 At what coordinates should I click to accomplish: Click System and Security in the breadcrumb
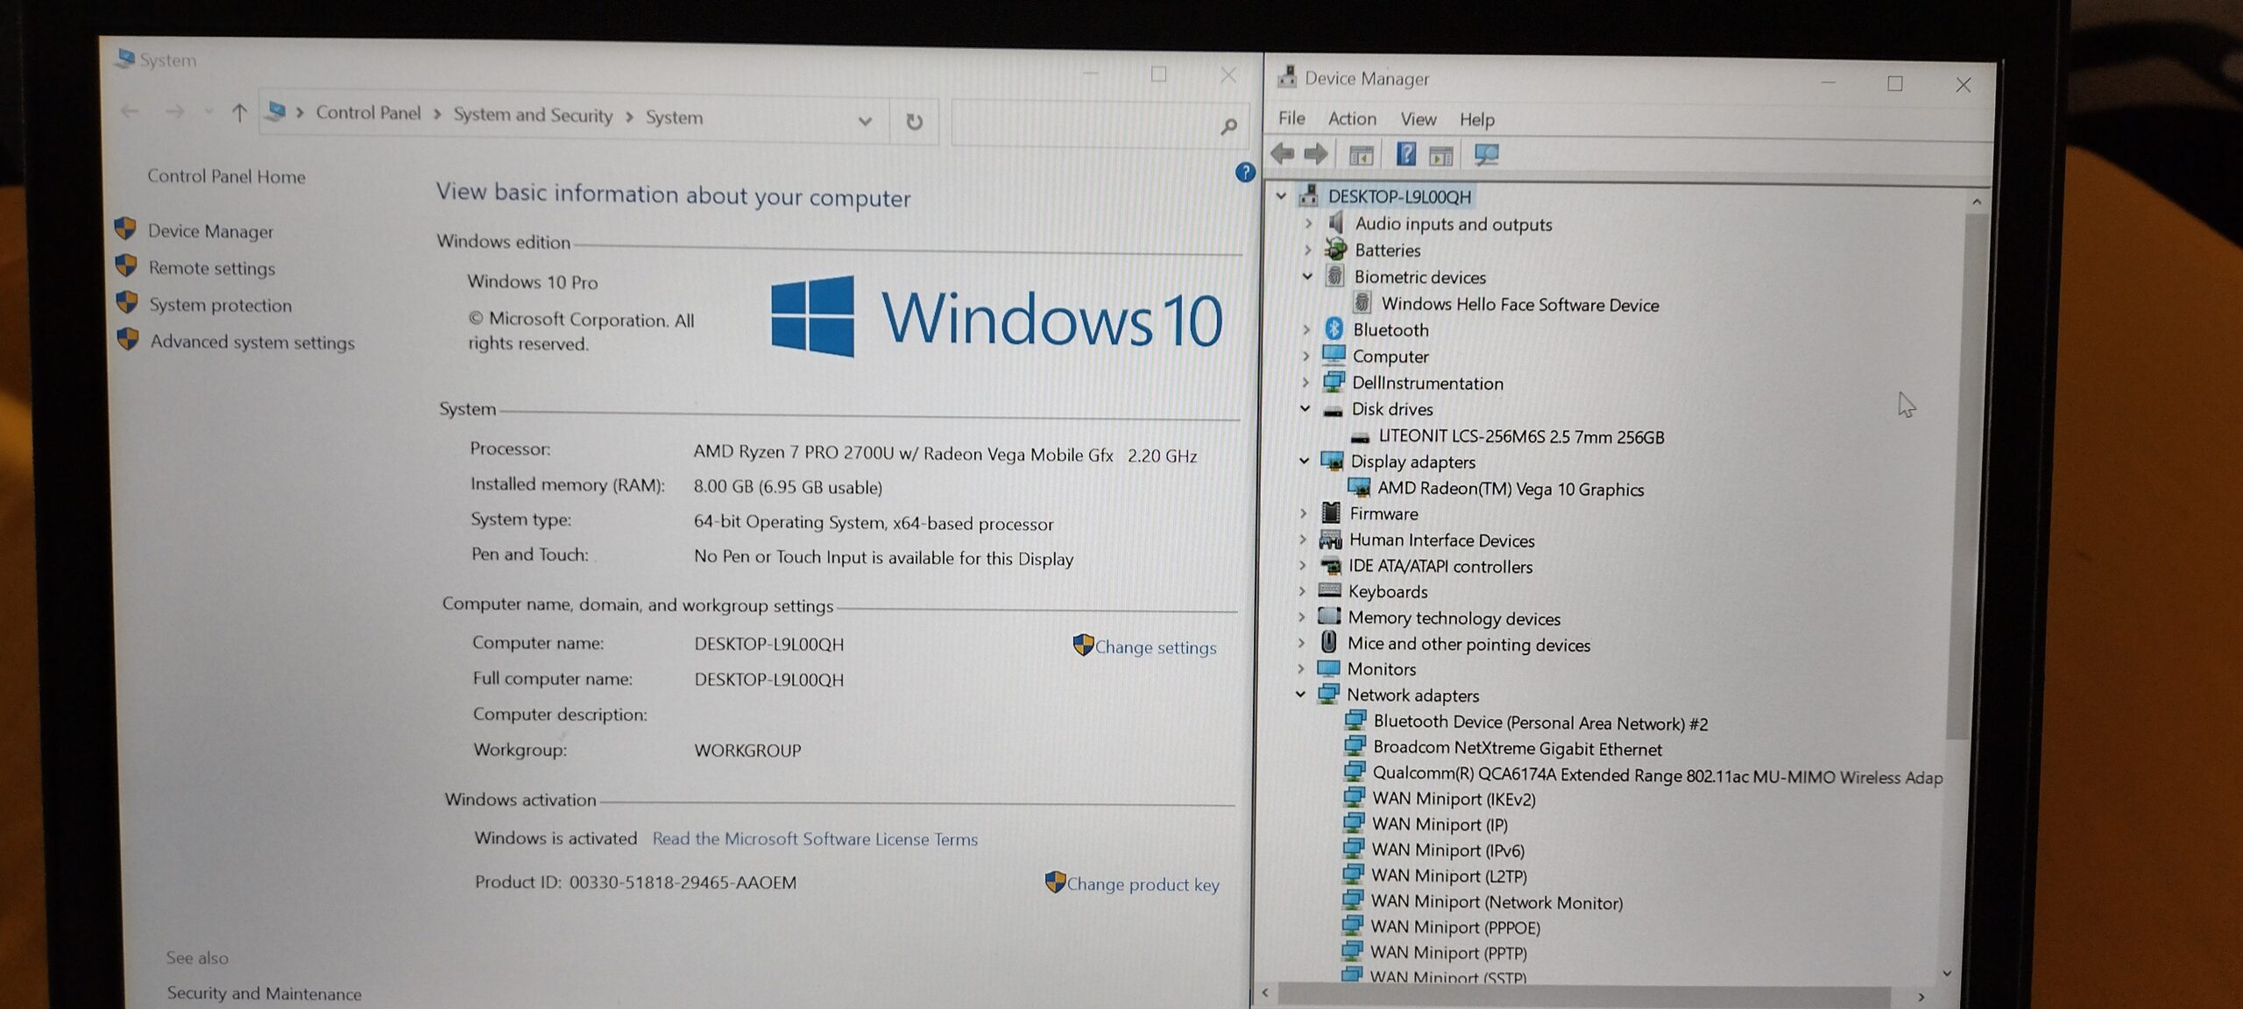533,116
